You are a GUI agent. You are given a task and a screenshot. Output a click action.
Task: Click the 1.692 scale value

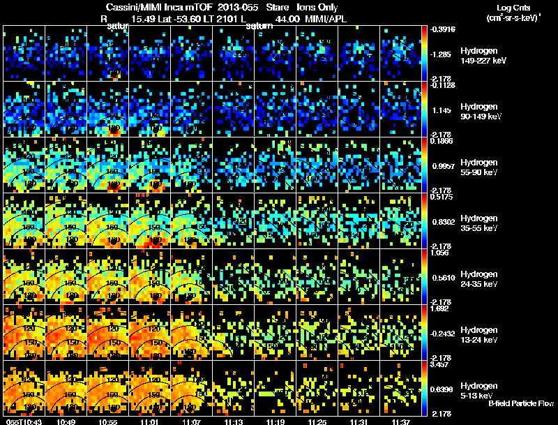[439, 308]
